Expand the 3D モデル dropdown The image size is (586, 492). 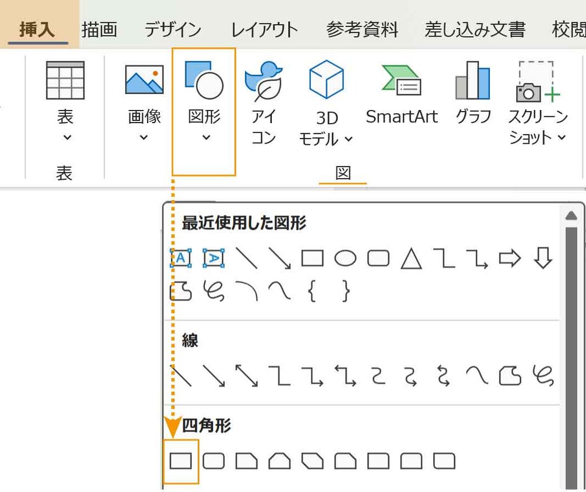[326, 103]
